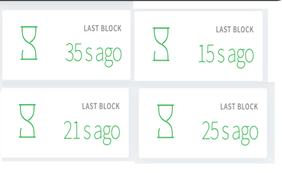
Task: Click the hourglass icon beside 35 s ago
Action: click(x=29, y=43)
